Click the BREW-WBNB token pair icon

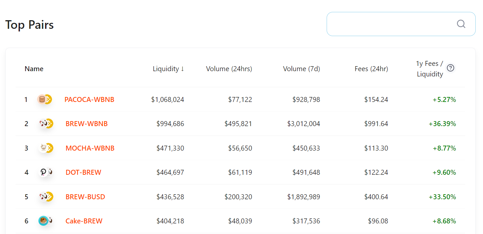46,124
